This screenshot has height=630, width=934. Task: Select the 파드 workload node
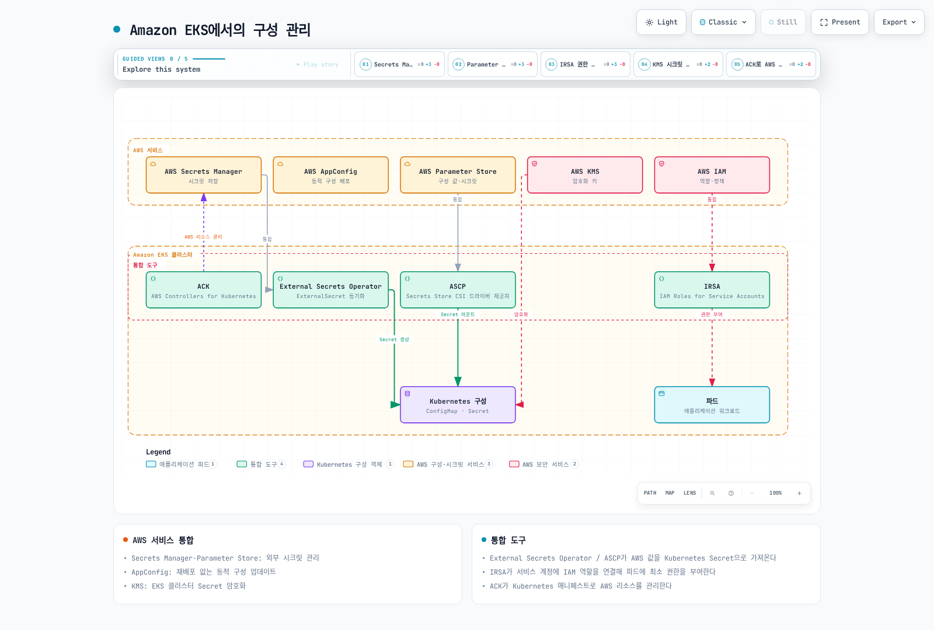tap(712, 405)
